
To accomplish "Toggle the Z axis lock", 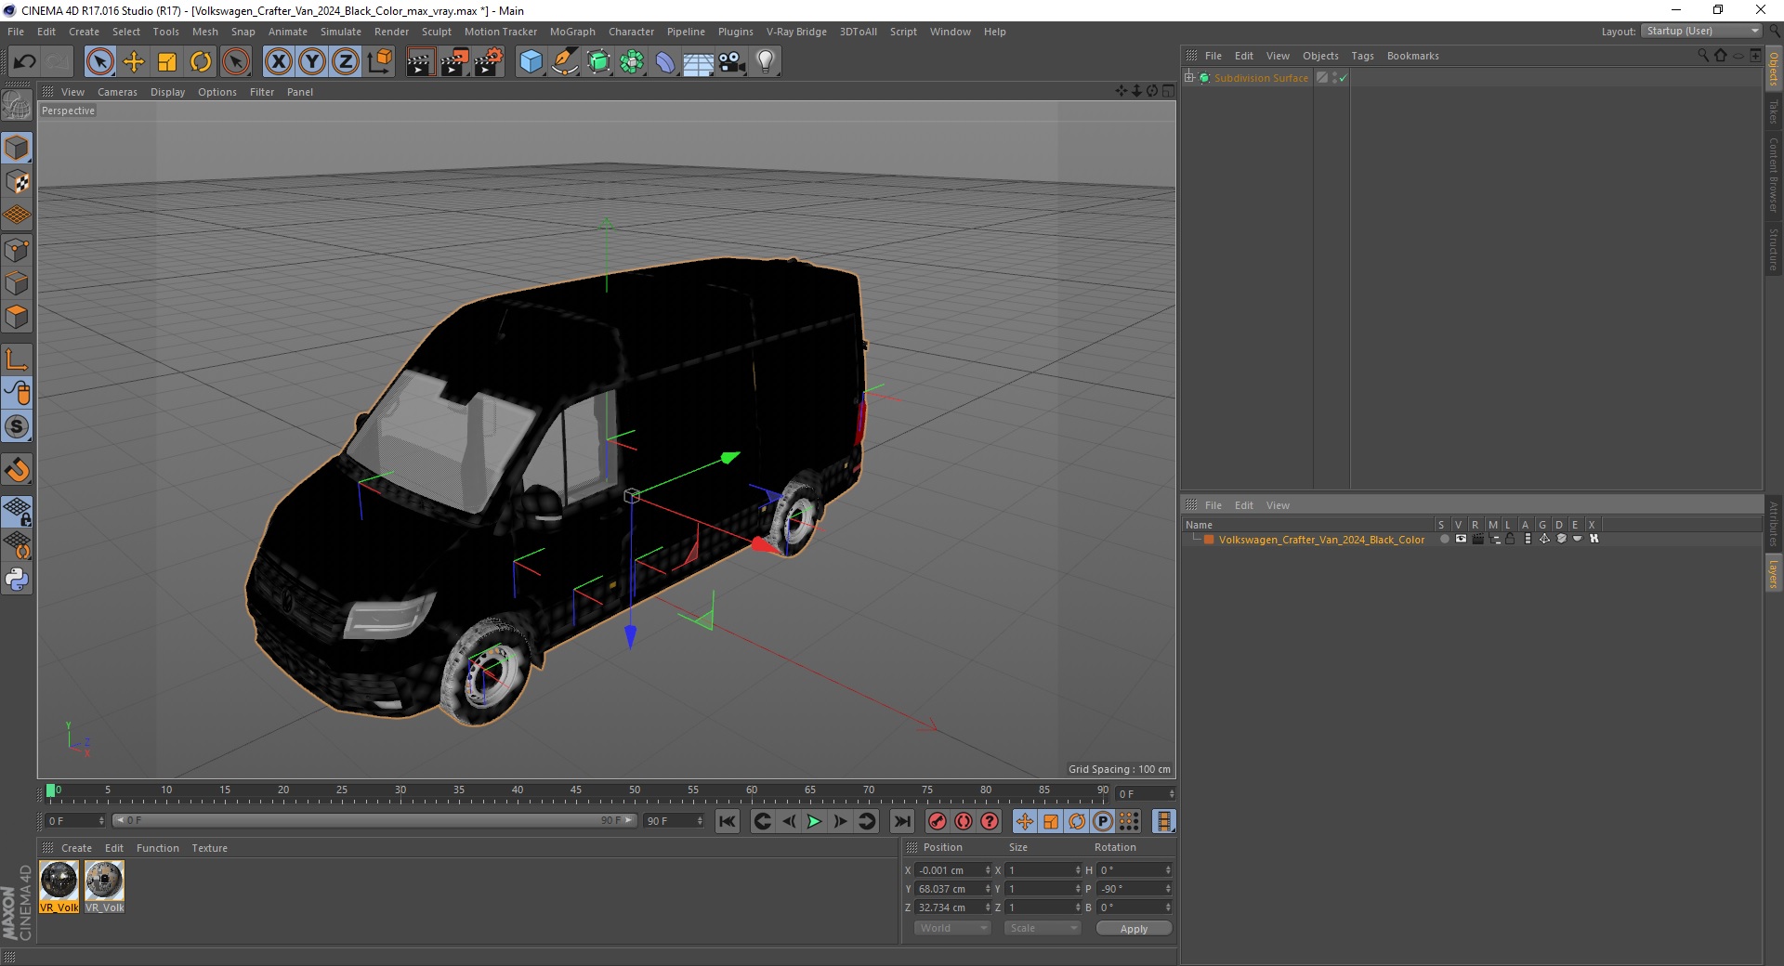I will point(346,62).
